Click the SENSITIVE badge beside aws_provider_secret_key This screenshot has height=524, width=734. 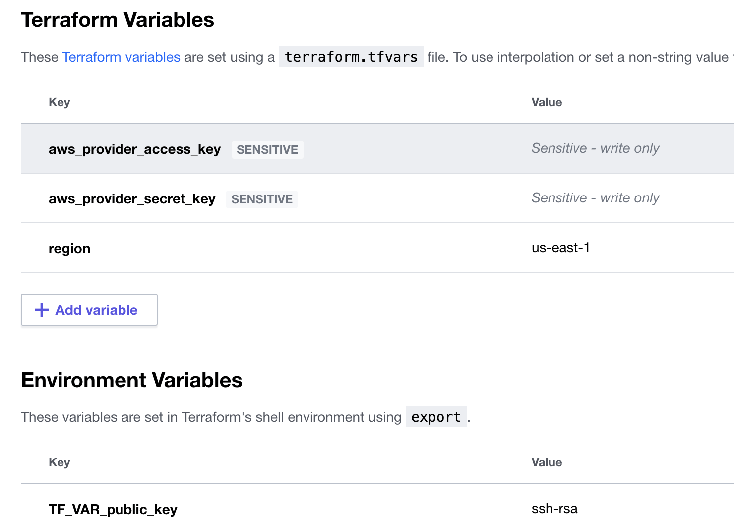[x=262, y=199]
